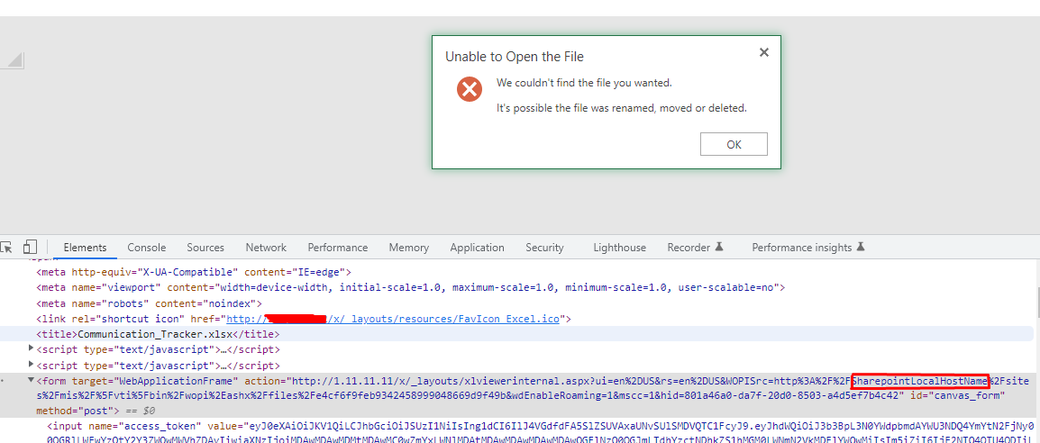This screenshot has width=1040, height=443.
Task: Open the Performance tab
Action: (x=338, y=247)
